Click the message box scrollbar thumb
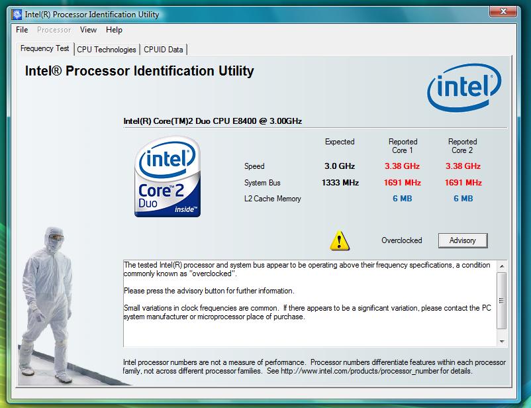Viewport: 531px width, 408px height. pos(502,301)
